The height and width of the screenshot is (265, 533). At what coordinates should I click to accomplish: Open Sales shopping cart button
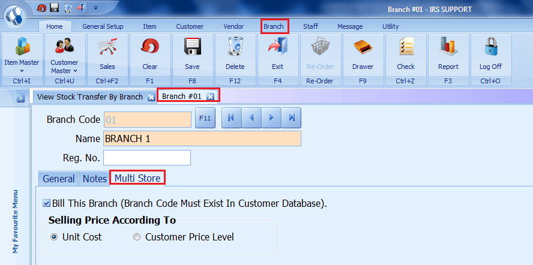point(107,55)
